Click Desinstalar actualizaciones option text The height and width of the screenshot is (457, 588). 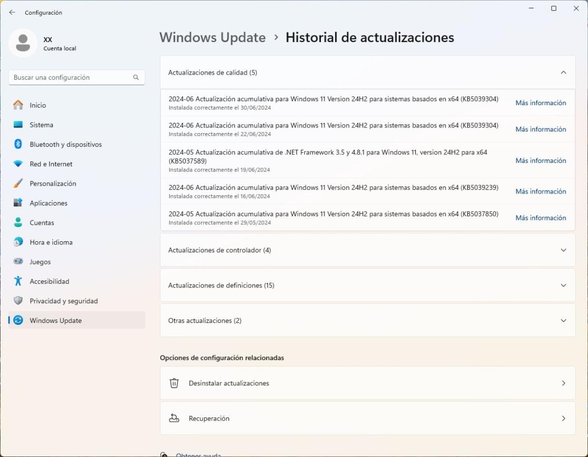pos(228,383)
